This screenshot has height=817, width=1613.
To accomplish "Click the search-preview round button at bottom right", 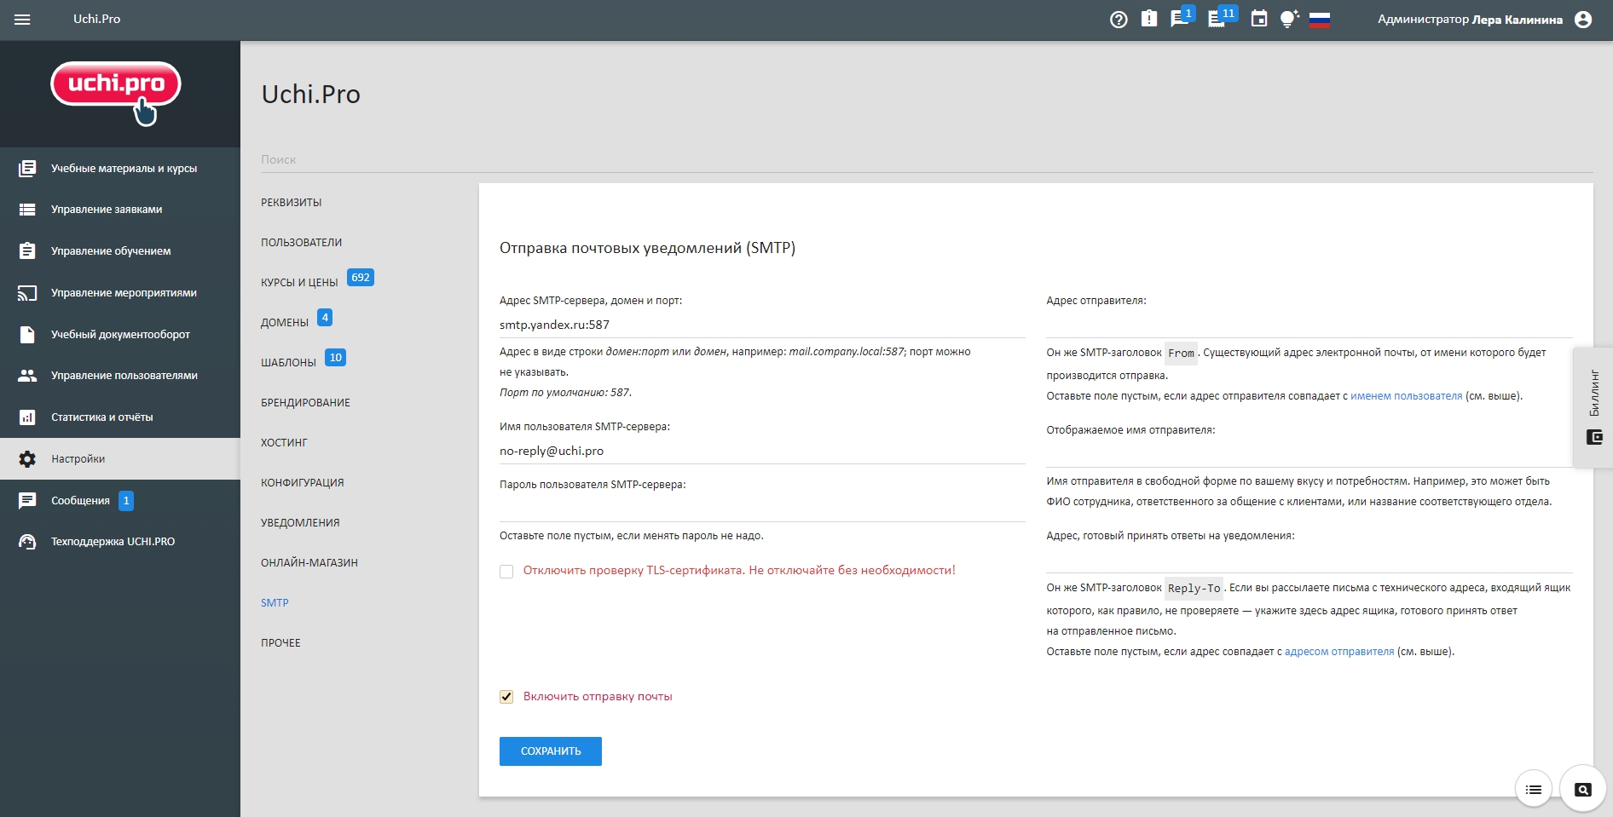I will point(1583,790).
